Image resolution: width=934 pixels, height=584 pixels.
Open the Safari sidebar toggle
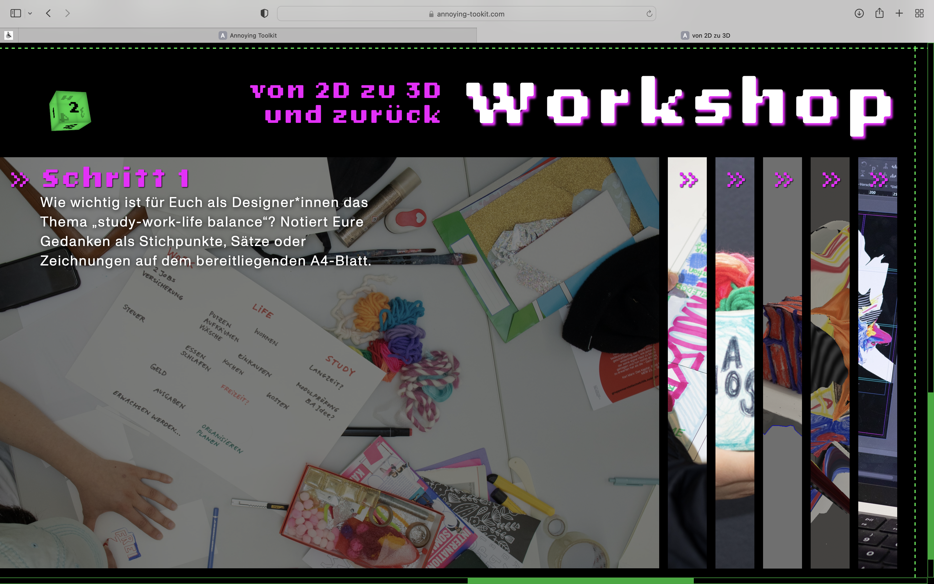click(15, 14)
